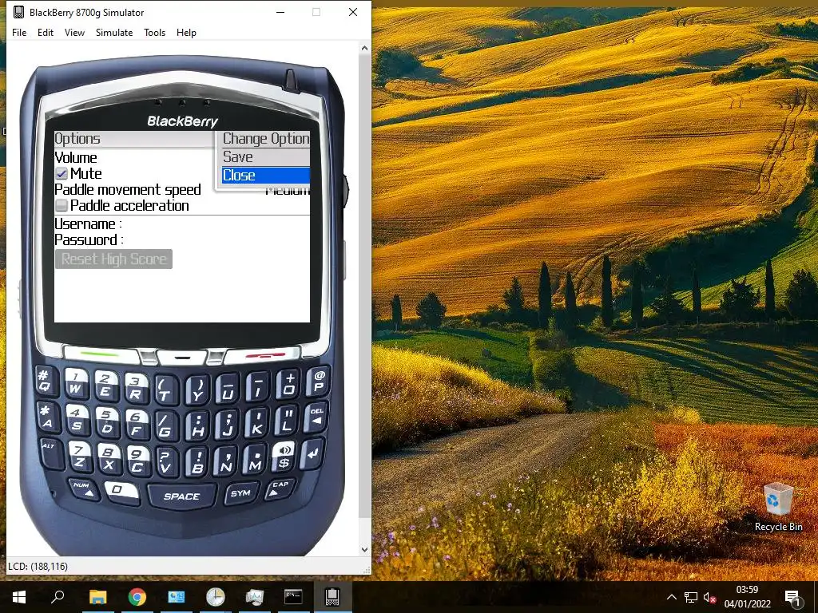Tap the S / 4 key

coord(77,420)
